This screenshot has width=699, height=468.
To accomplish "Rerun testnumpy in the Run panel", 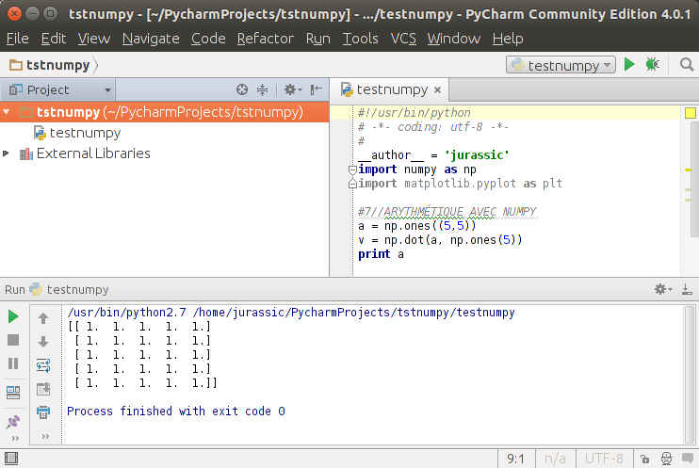I will pyautogui.click(x=13, y=316).
